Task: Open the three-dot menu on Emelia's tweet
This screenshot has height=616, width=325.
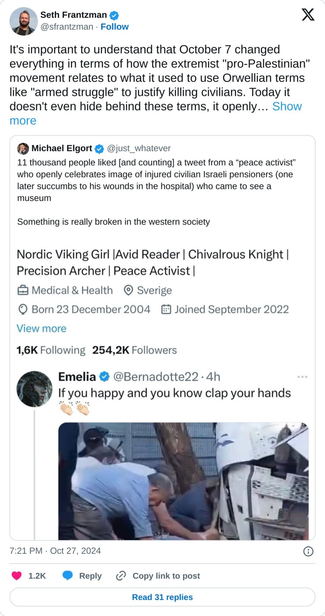Action: coord(302,377)
